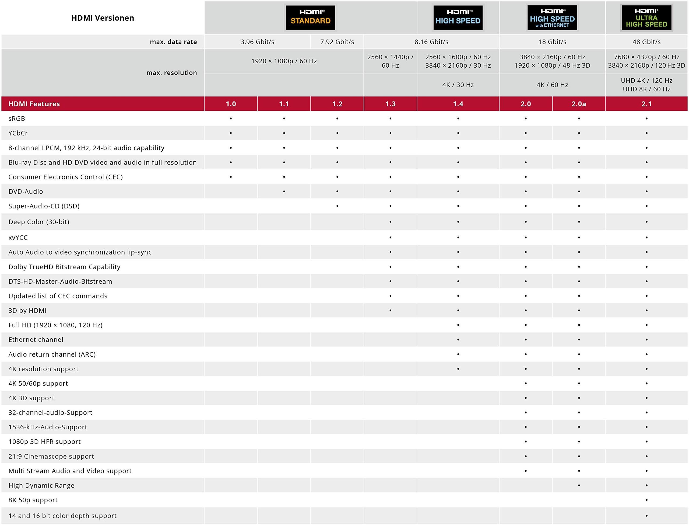Screen dimensions: 689x525
Task: Click the HDMI Features header cell
Action: tap(34, 104)
